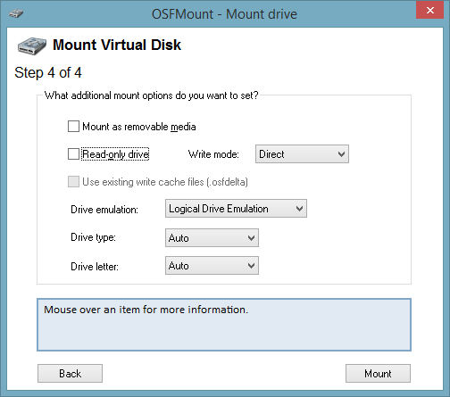Click the Mount Virtual Disk header icon

[32, 45]
